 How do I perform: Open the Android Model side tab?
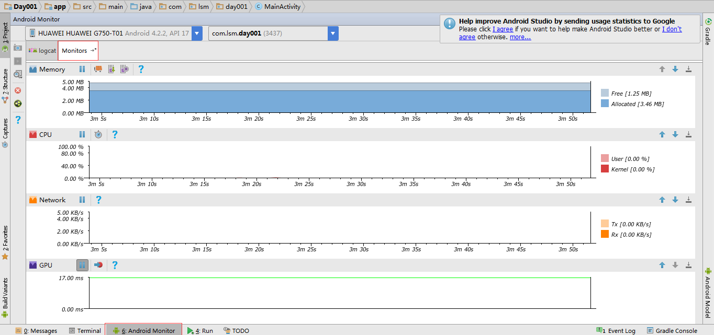pyautogui.click(x=708, y=292)
